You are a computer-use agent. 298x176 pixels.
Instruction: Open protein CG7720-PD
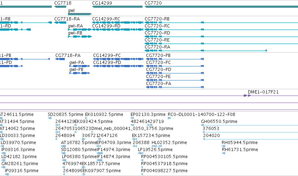click(159, 70)
